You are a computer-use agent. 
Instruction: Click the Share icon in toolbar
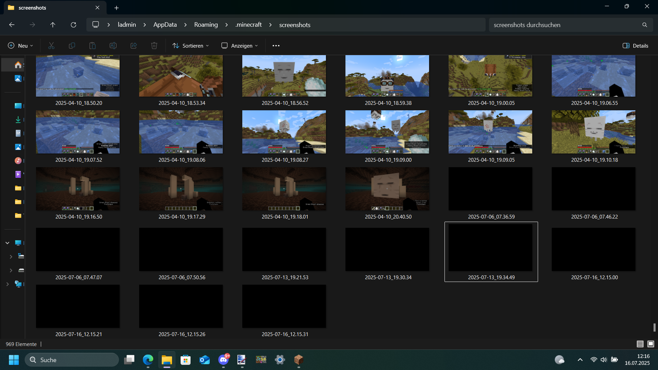(x=134, y=46)
